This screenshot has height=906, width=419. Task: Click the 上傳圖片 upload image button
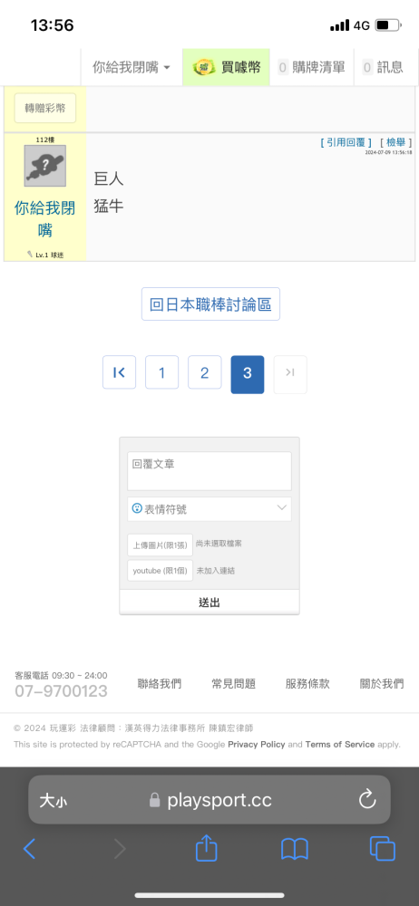coord(160,545)
